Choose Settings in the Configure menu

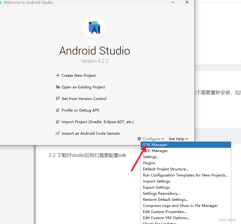click(x=186, y=157)
